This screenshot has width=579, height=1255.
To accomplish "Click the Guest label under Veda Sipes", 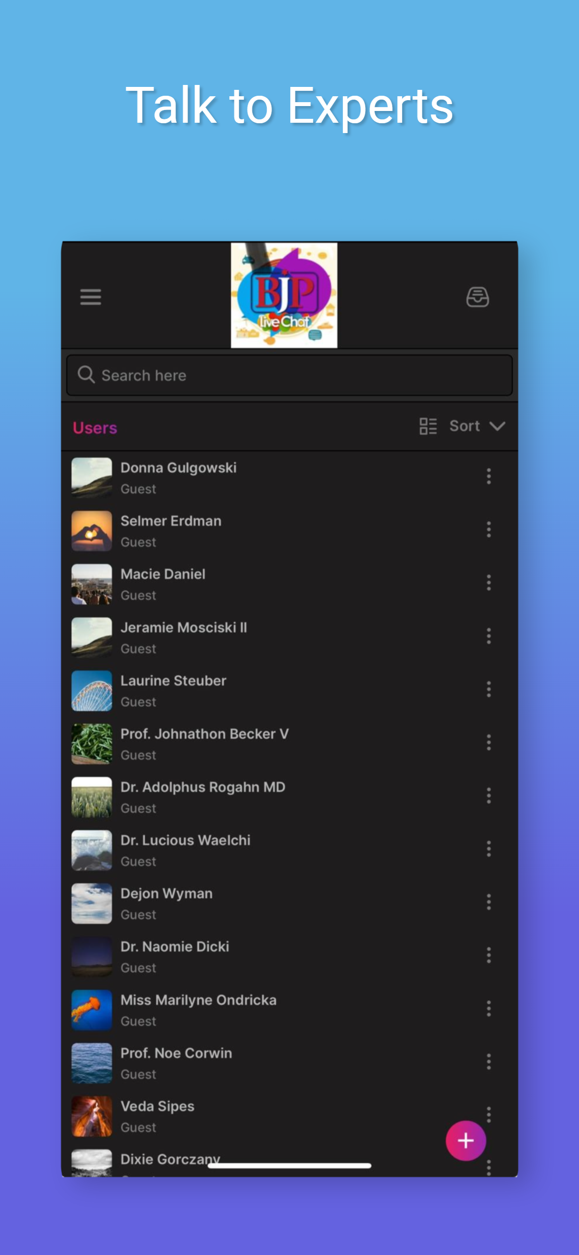I will (x=138, y=1127).
